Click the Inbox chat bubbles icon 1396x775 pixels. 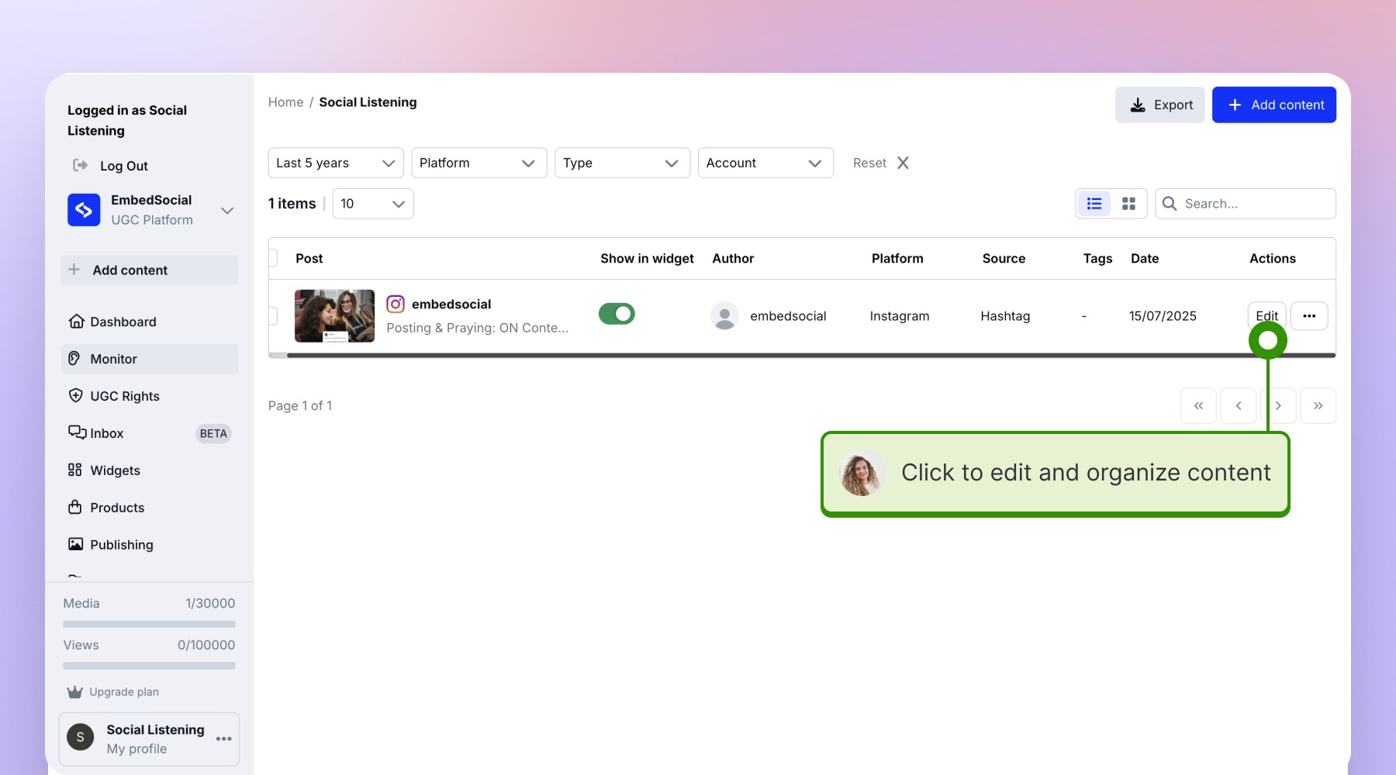(x=77, y=432)
